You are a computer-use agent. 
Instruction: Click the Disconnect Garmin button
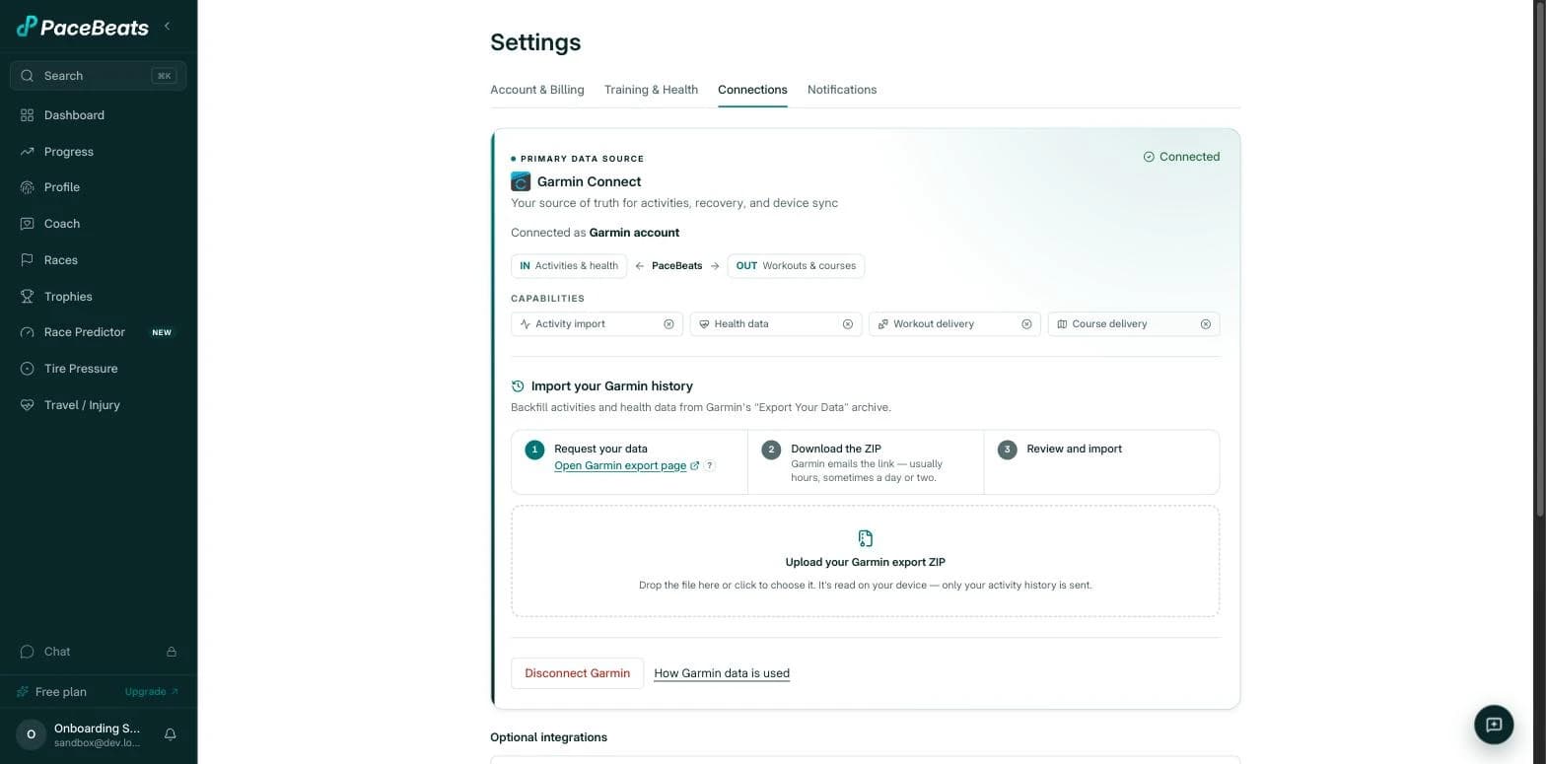point(577,673)
